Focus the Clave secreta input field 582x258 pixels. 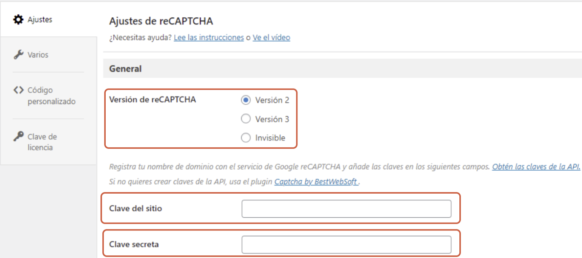click(346, 244)
